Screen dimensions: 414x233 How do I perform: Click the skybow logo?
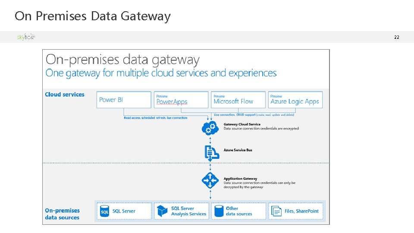click(26, 37)
